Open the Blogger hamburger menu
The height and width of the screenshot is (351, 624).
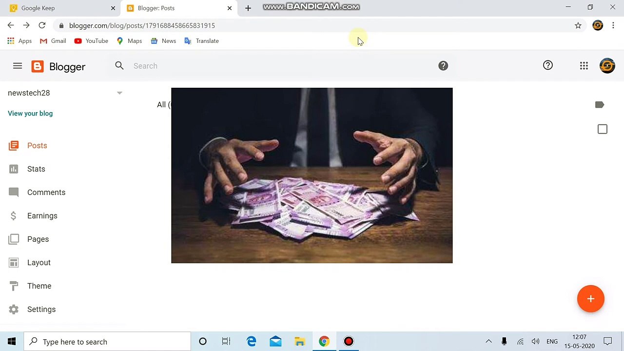pos(18,66)
